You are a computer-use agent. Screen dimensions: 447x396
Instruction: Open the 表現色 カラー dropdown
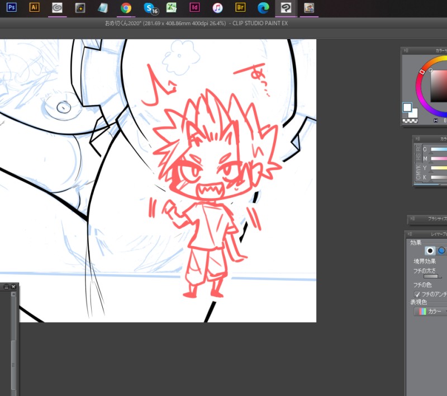click(x=430, y=312)
